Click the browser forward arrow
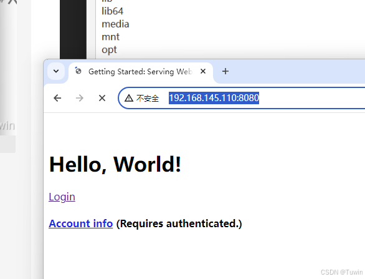This screenshot has height=279, width=365. pyautogui.click(x=80, y=98)
